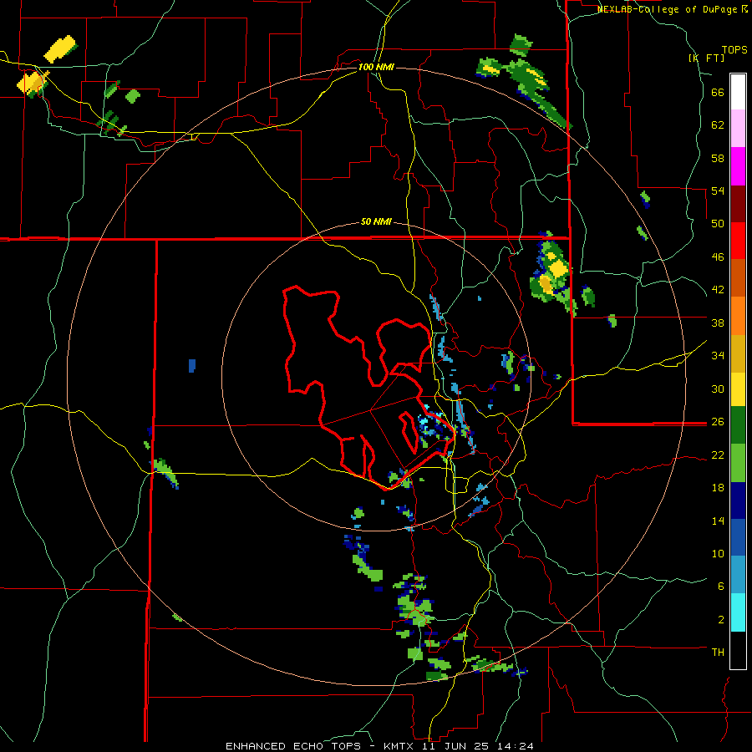Click the '100 NMI' range ring label
752x752 pixels.
point(376,67)
